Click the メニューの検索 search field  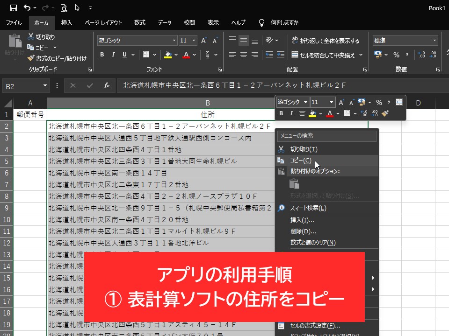tap(327, 136)
